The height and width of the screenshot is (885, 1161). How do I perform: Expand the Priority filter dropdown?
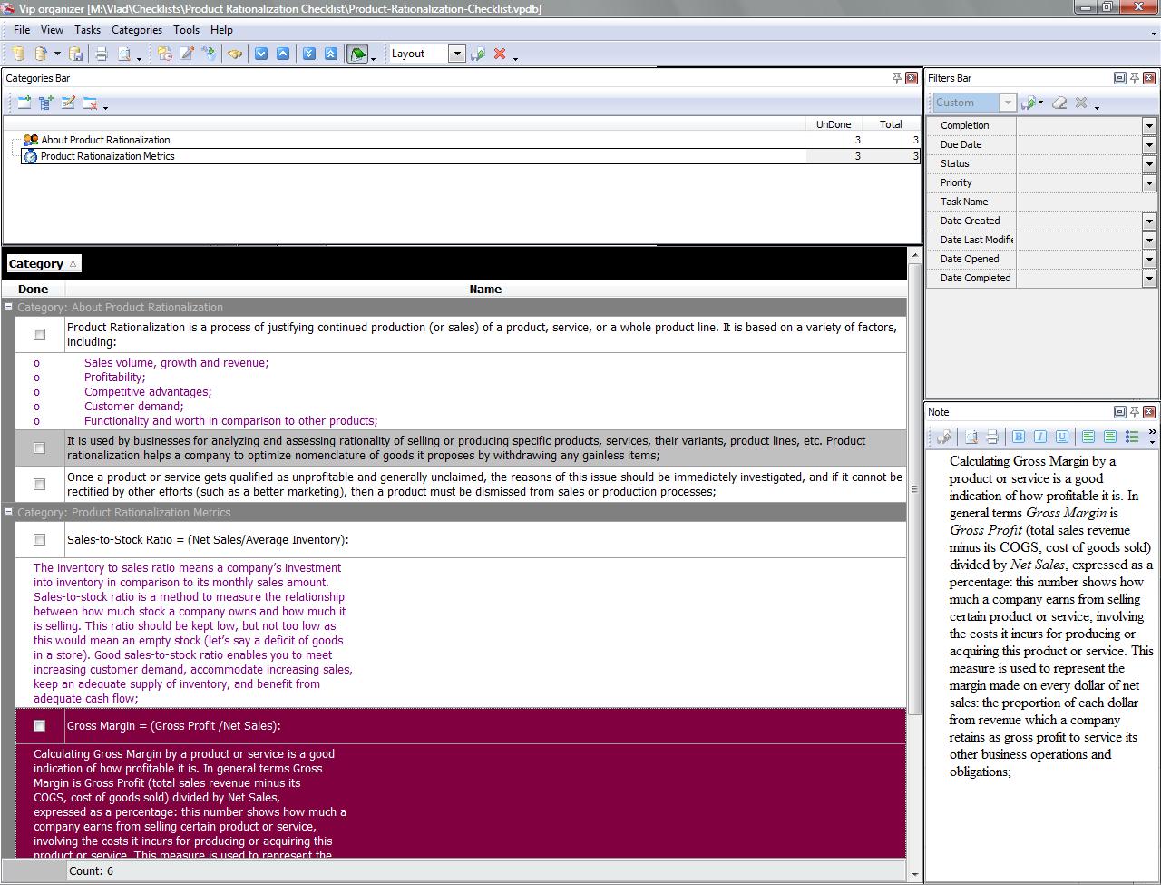tap(1149, 183)
